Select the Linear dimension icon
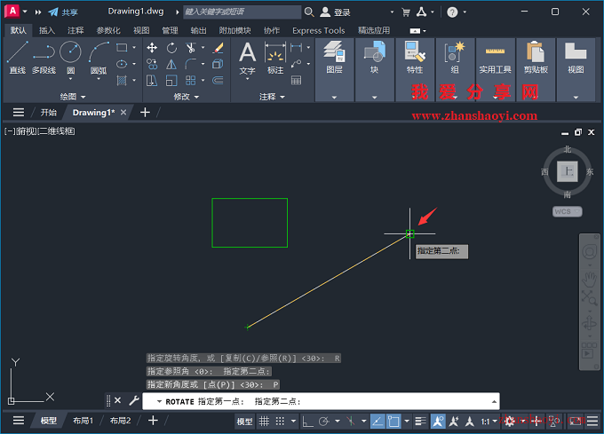The width and height of the screenshot is (604, 434). tap(296, 48)
